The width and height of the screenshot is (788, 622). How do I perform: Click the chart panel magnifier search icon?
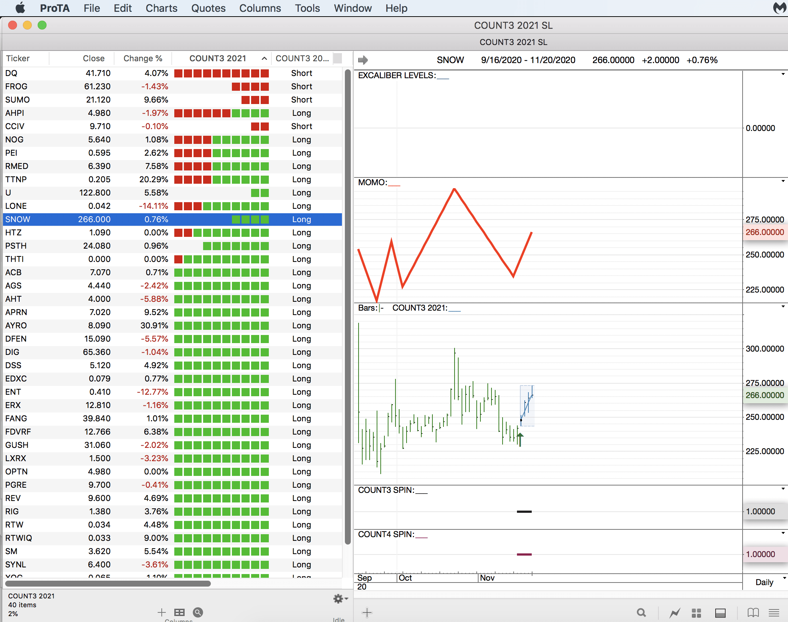(x=641, y=613)
